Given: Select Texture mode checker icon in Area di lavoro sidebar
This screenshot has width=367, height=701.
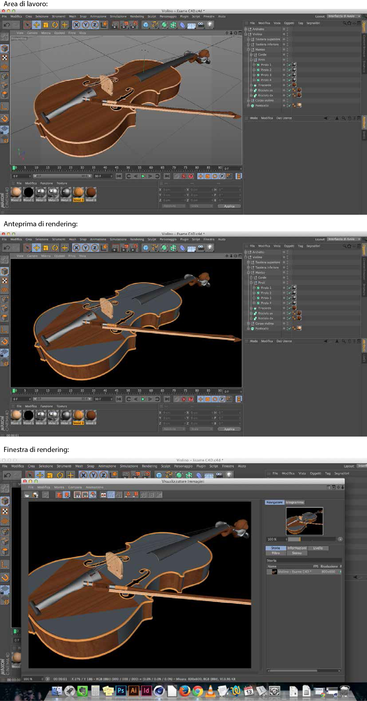Looking at the screenshot, I should tap(4, 58).
